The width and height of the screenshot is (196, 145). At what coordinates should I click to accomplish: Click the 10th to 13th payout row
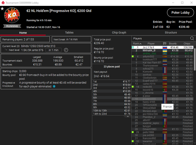point(112,111)
